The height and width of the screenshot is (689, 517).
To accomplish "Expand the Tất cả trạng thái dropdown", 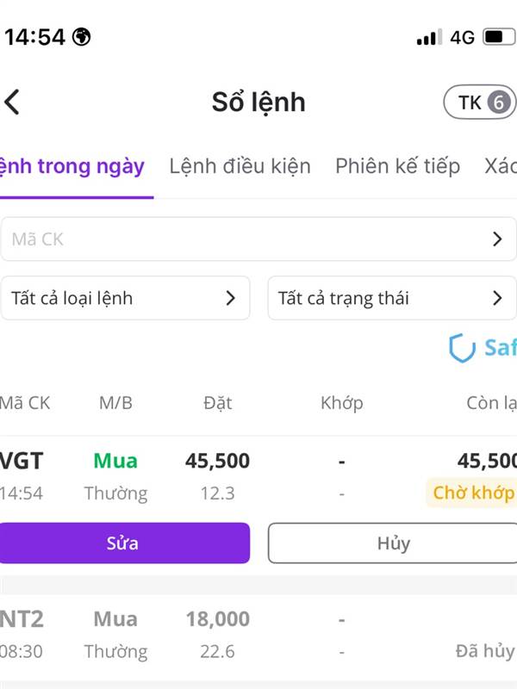I will pyautogui.click(x=392, y=298).
